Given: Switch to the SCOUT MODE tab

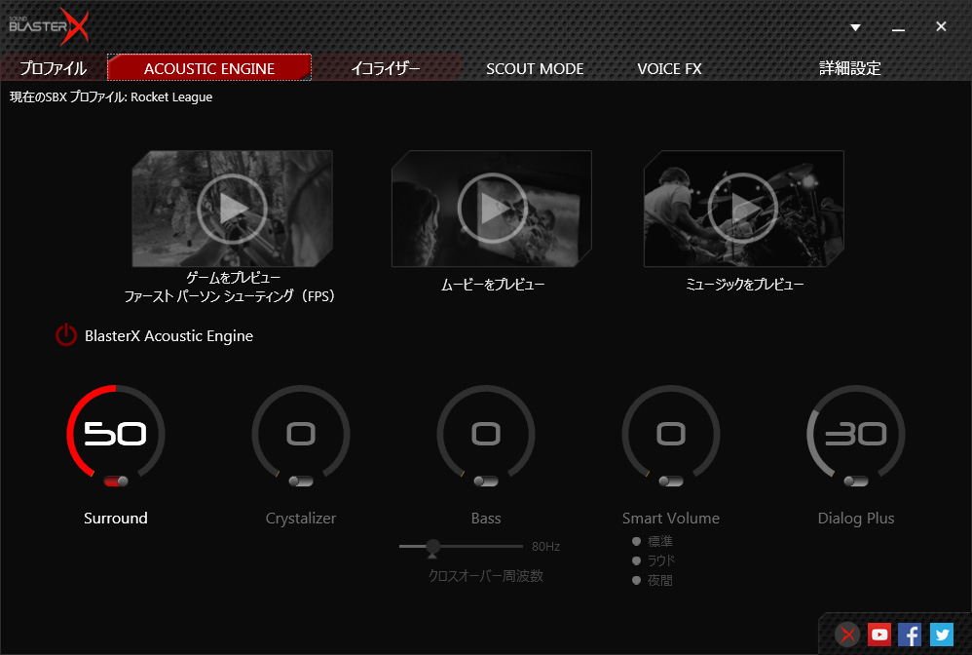Looking at the screenshot, I should (535, 68).
